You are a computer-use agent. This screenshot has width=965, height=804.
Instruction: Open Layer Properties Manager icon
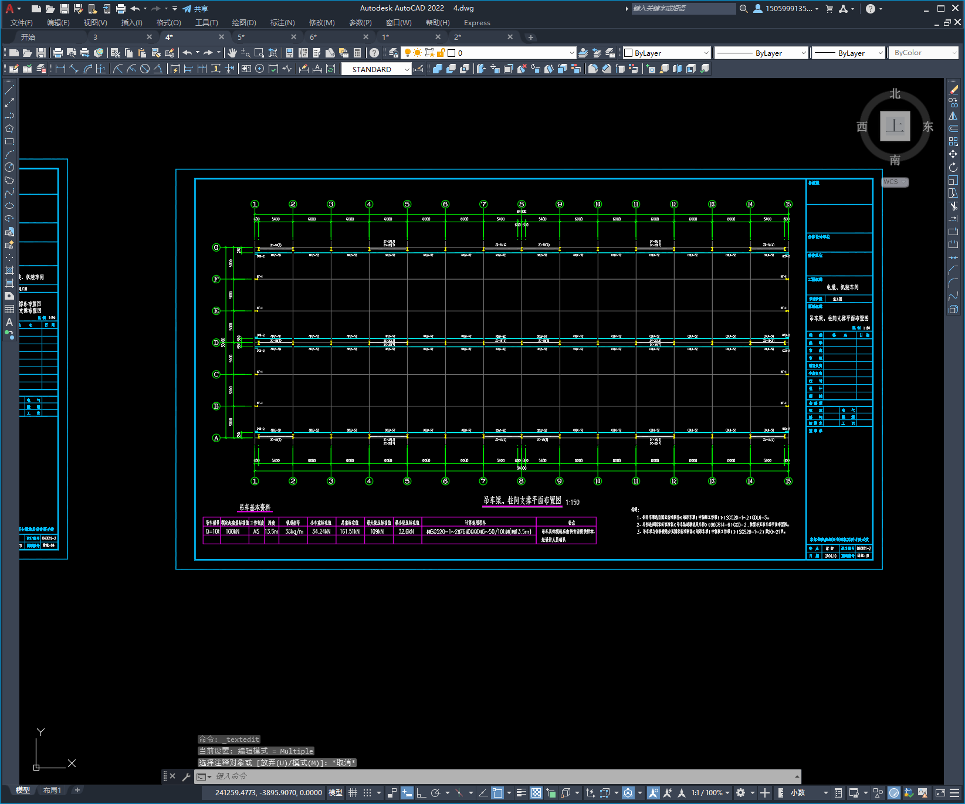coord(394,53)
